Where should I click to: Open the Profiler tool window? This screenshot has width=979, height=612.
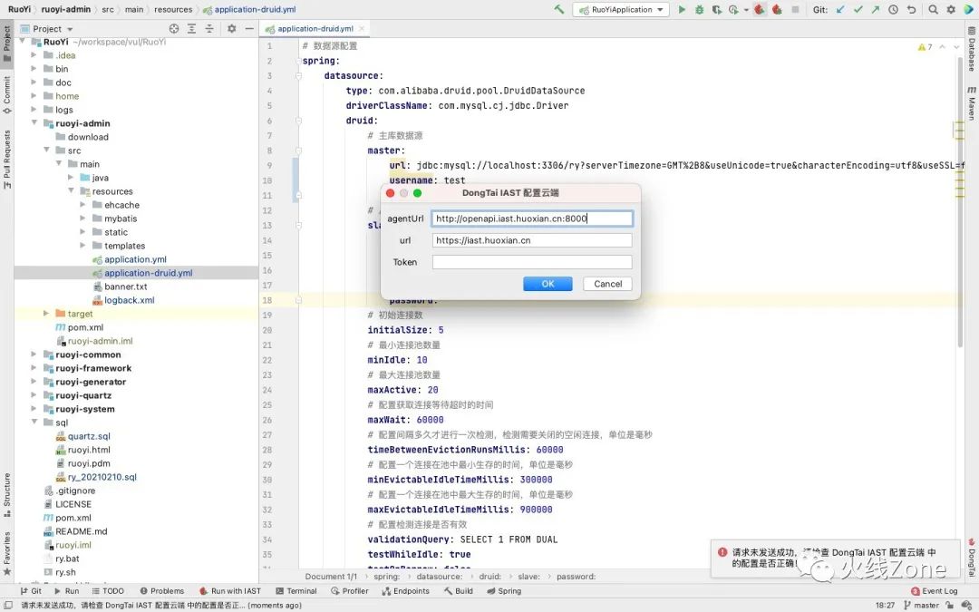click(x=350, y=591)
